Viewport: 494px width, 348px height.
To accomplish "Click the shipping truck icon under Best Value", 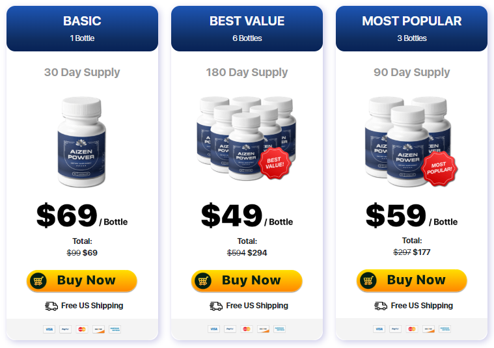I will tap(216, 306).
